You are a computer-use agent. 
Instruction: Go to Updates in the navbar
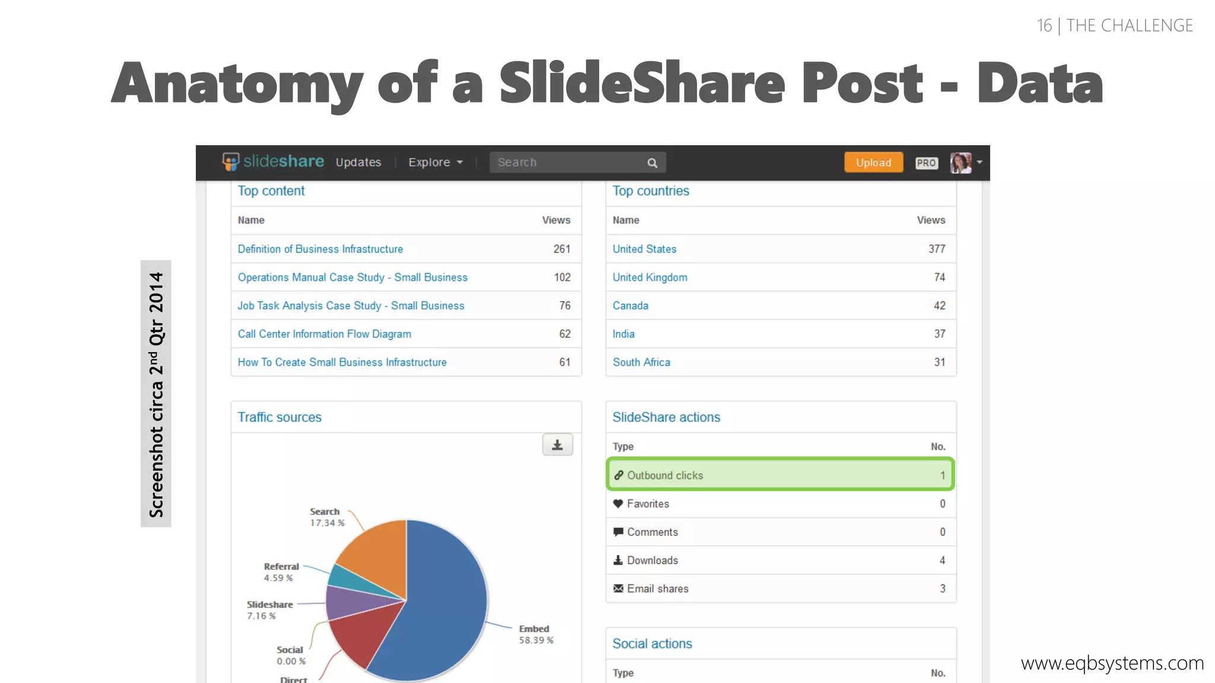click(x=358, y=162)
